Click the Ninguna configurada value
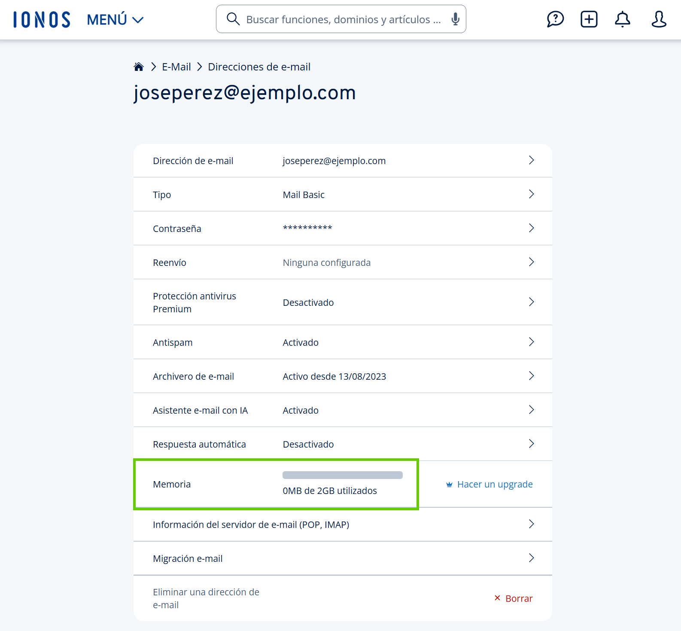The height and width of the screenshot is (631, 681). tap(327, 263)
